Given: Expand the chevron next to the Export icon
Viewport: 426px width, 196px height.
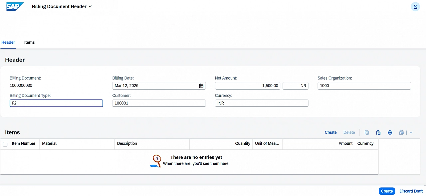Looking at the screenshot, I should click(411, 132).
